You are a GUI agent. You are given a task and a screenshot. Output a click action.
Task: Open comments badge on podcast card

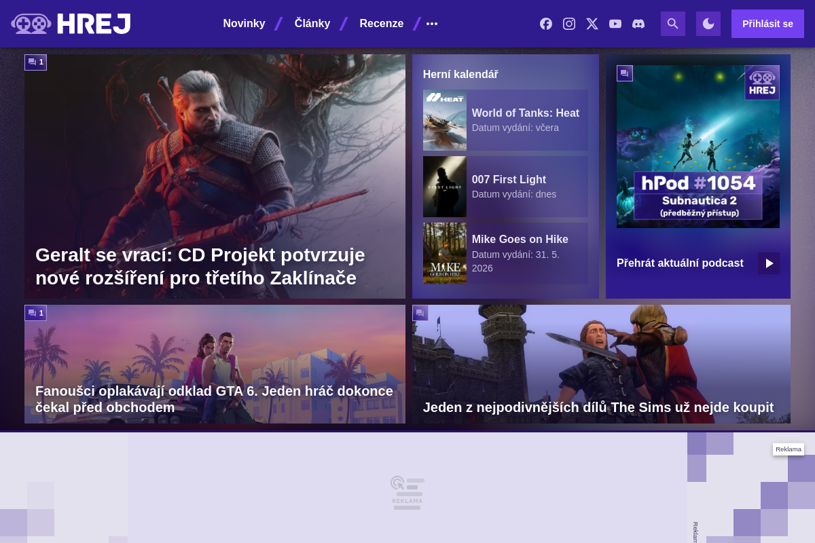[625, 73]
